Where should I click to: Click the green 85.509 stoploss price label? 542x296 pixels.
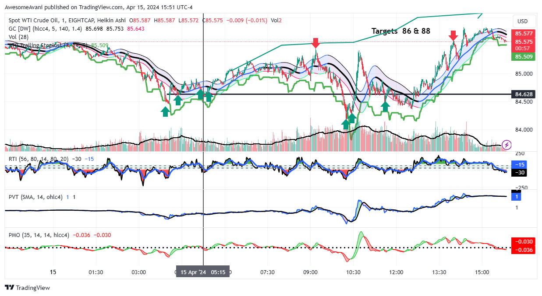click(524, 56)
